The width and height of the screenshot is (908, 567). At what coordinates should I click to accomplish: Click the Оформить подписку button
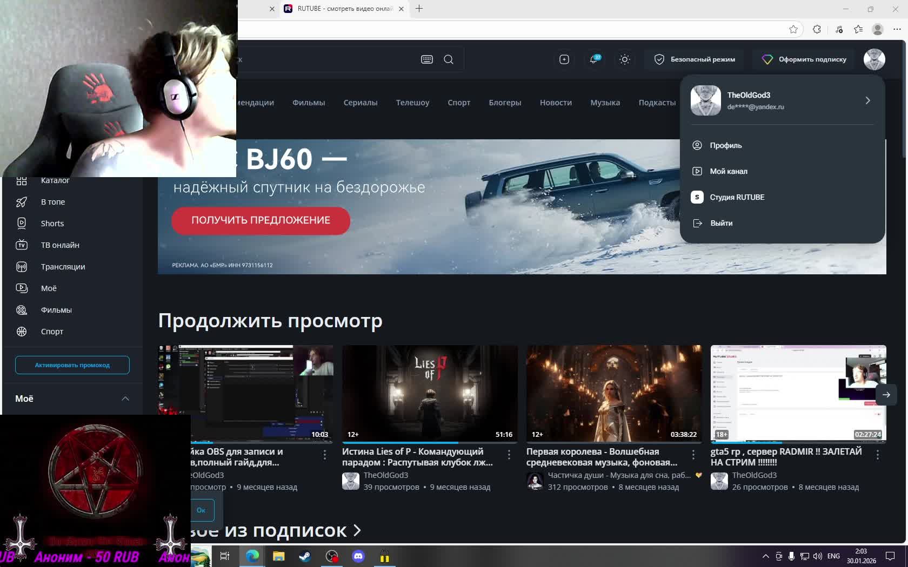tap(804, 59)
